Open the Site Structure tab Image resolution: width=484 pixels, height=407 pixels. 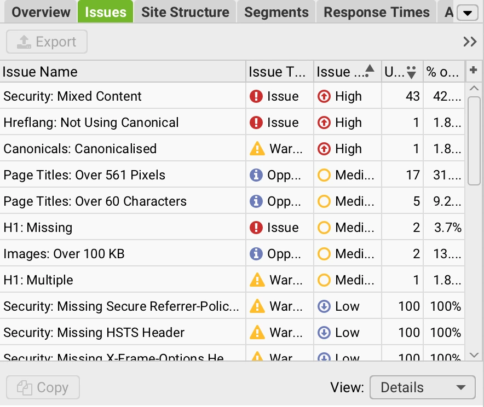pyautogui.click(x=185, y=12)
